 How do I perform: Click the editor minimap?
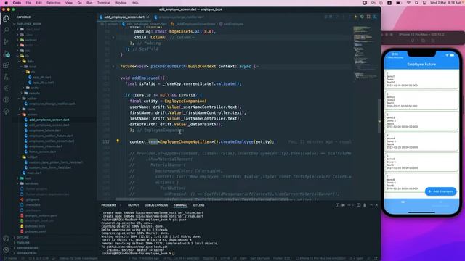pos(364,53)
